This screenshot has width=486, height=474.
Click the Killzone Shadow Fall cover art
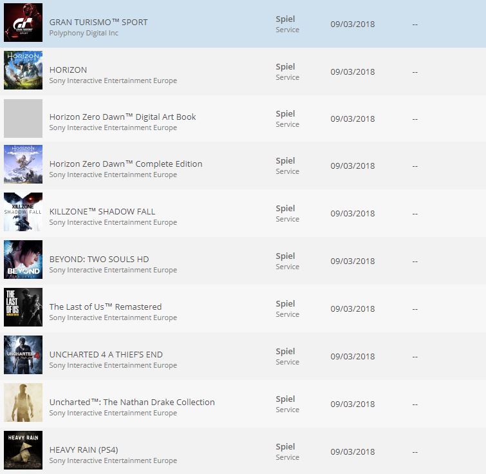point(23,212)
